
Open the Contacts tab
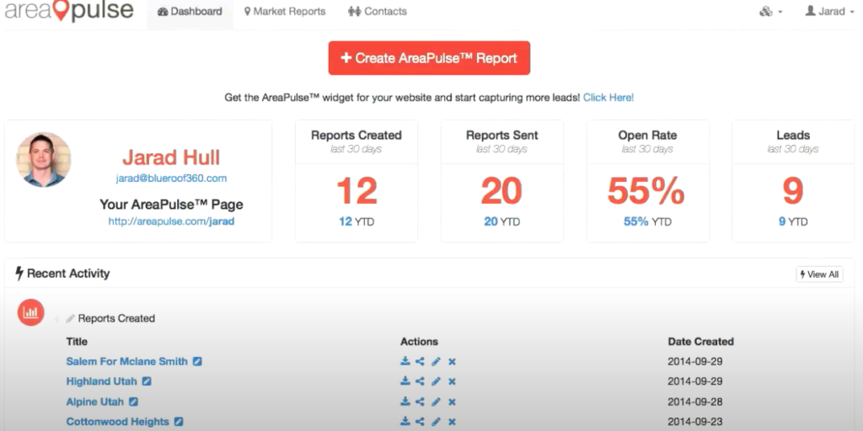coord(378,12)
